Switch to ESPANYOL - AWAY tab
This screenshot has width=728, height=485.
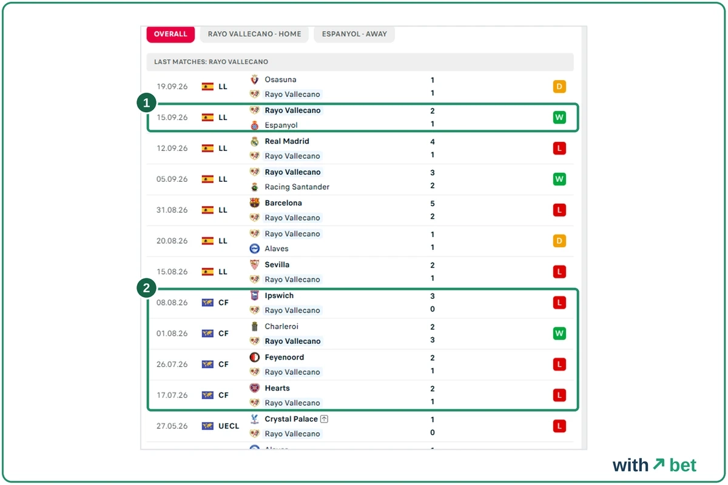click(354, 34)
